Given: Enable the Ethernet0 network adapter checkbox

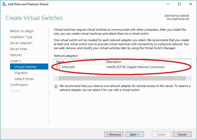Looking at the screenshot, I should click(58, 67).
